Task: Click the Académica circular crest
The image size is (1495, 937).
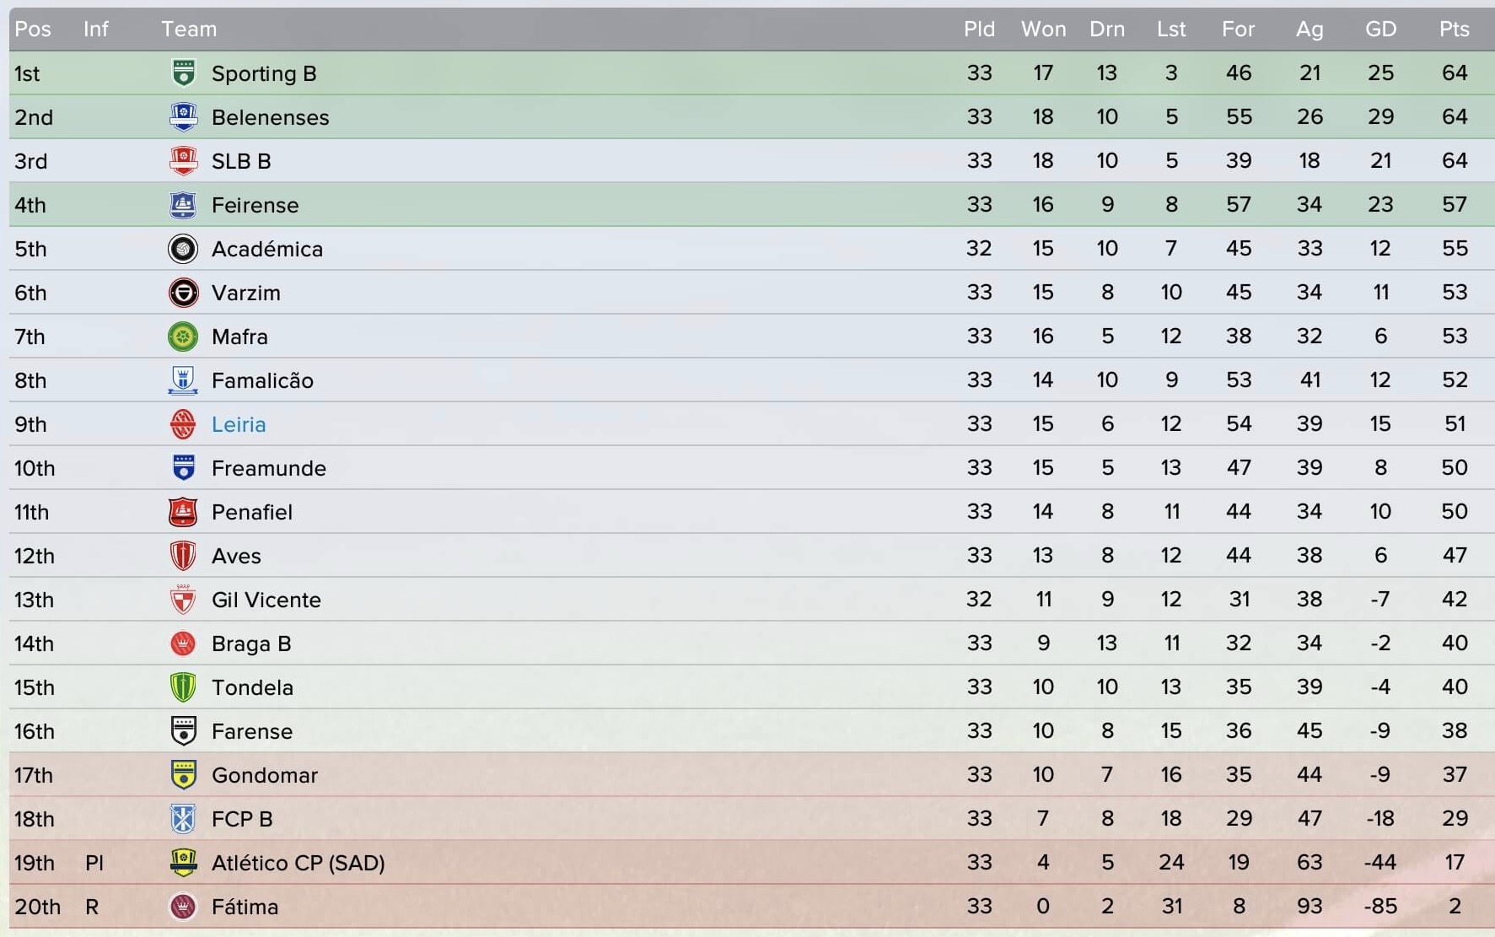Action: point(183,249)
